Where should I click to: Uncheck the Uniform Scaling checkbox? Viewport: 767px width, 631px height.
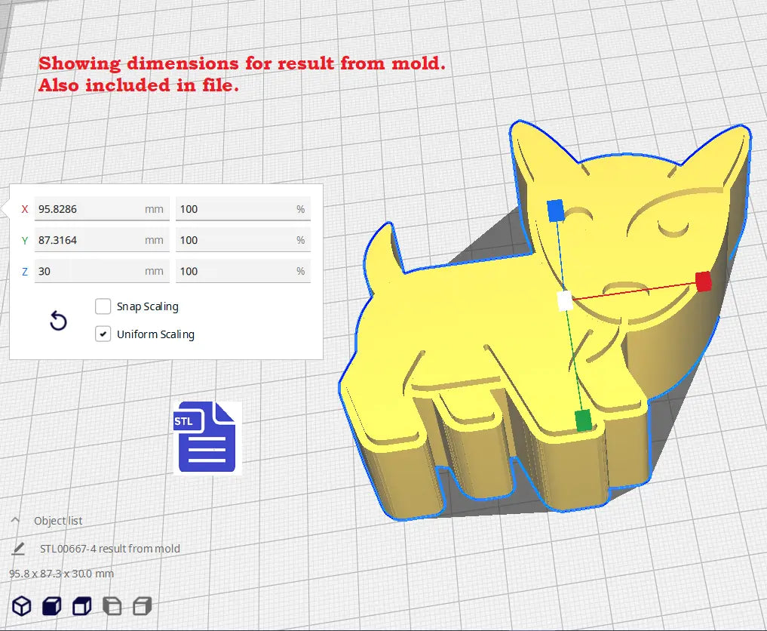pyautogui.click(x=103, y=334)
